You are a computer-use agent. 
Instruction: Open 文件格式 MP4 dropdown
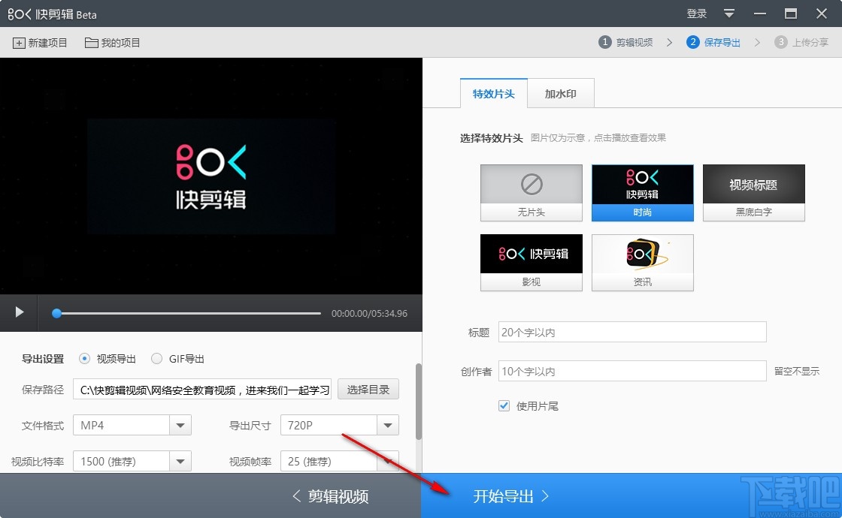click(132, 425)
